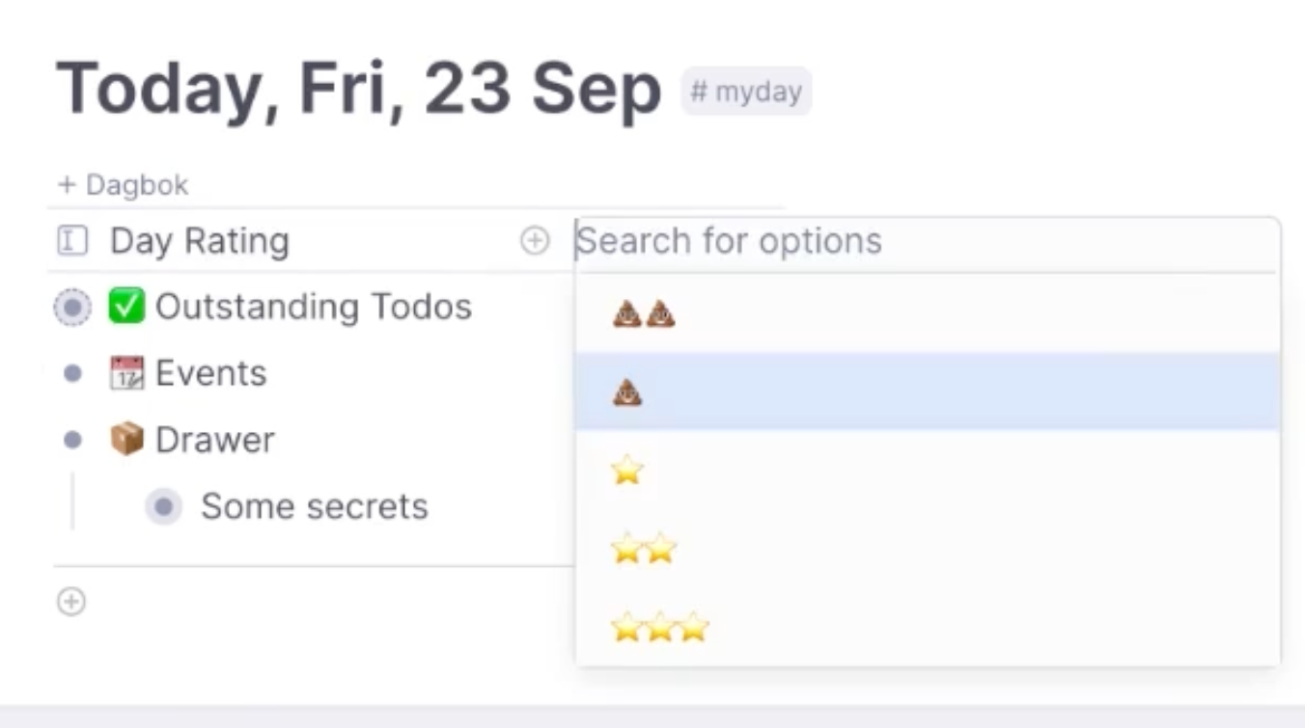Click the bullet of Some secrets node
The width and height of the screenshot is (1305, 728).
pos(164,506)
